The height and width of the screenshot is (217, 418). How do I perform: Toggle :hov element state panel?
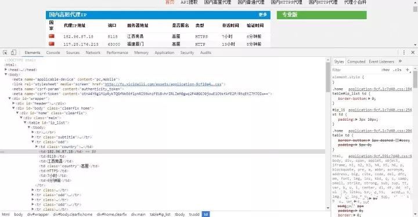tap(385, 70)
